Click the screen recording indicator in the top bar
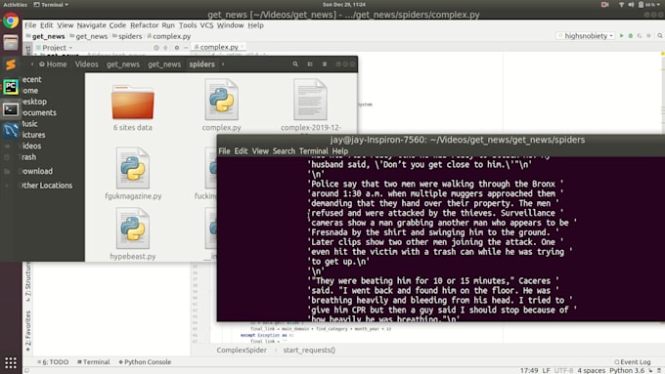Viewport: 665px width, 374px height. pyautogui.click(x=604, y=5)
